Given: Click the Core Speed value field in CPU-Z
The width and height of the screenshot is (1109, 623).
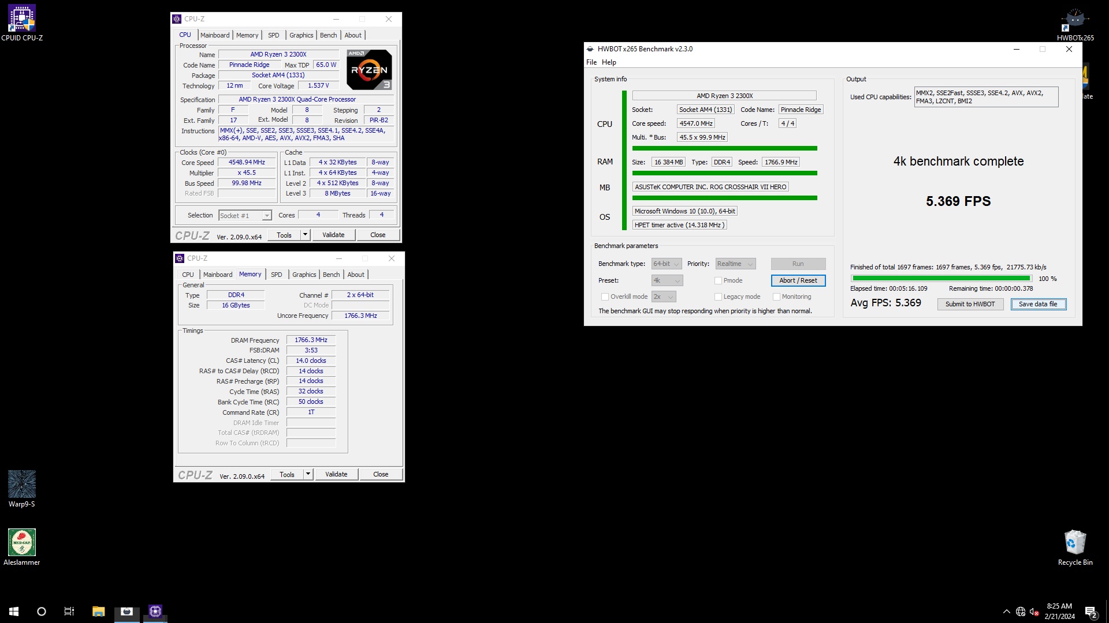Looking at the screenshot, I should tap(247, 163).
